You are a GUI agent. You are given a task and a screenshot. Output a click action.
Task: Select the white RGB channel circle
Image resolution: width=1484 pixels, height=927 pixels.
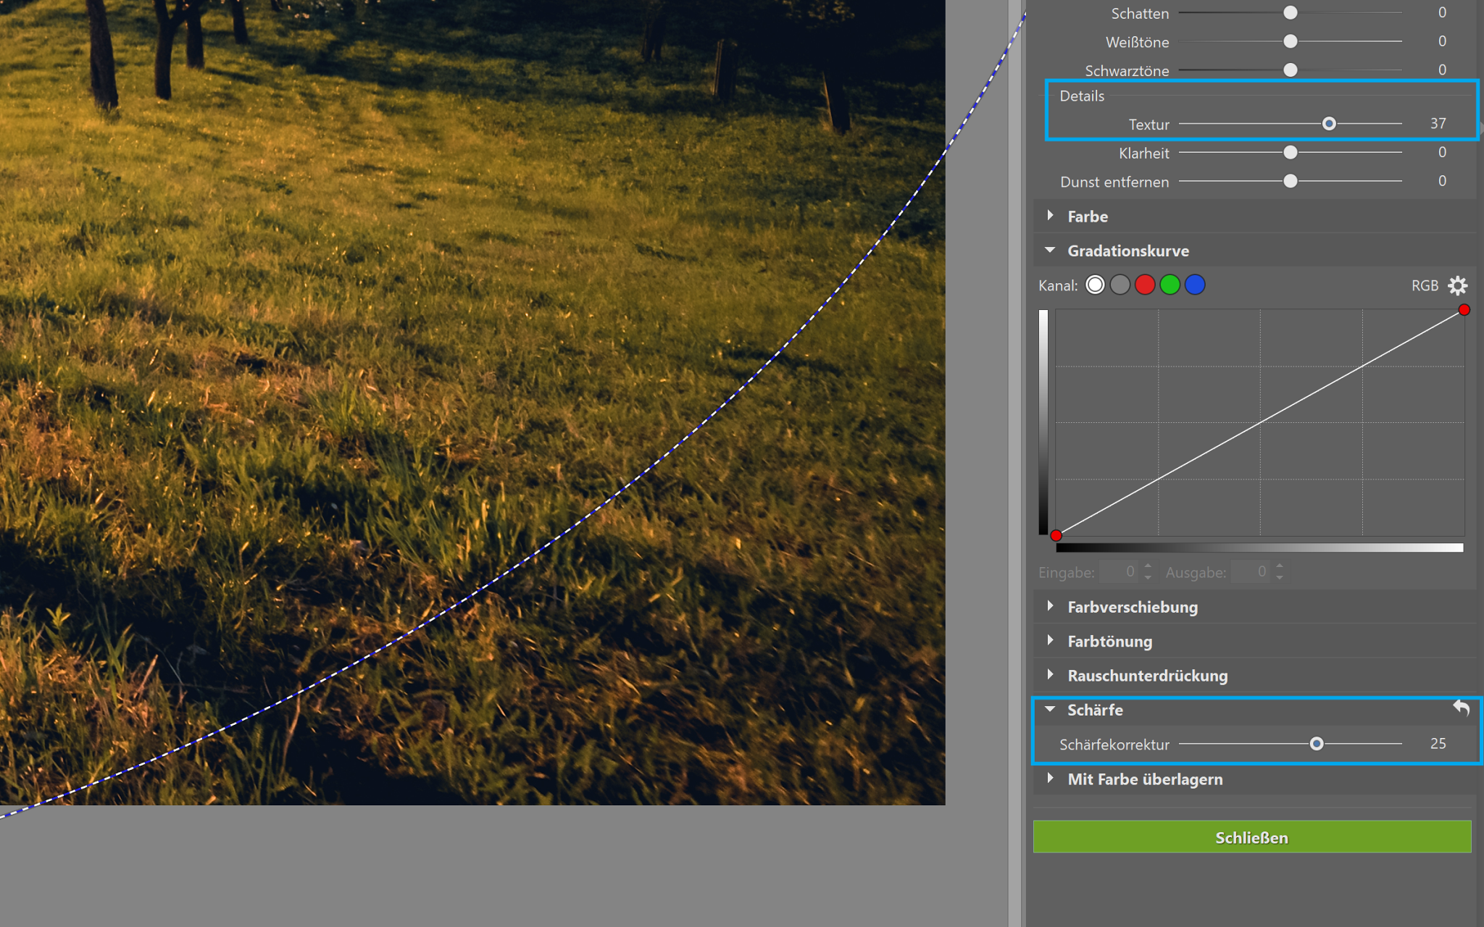coord(1095,285)
